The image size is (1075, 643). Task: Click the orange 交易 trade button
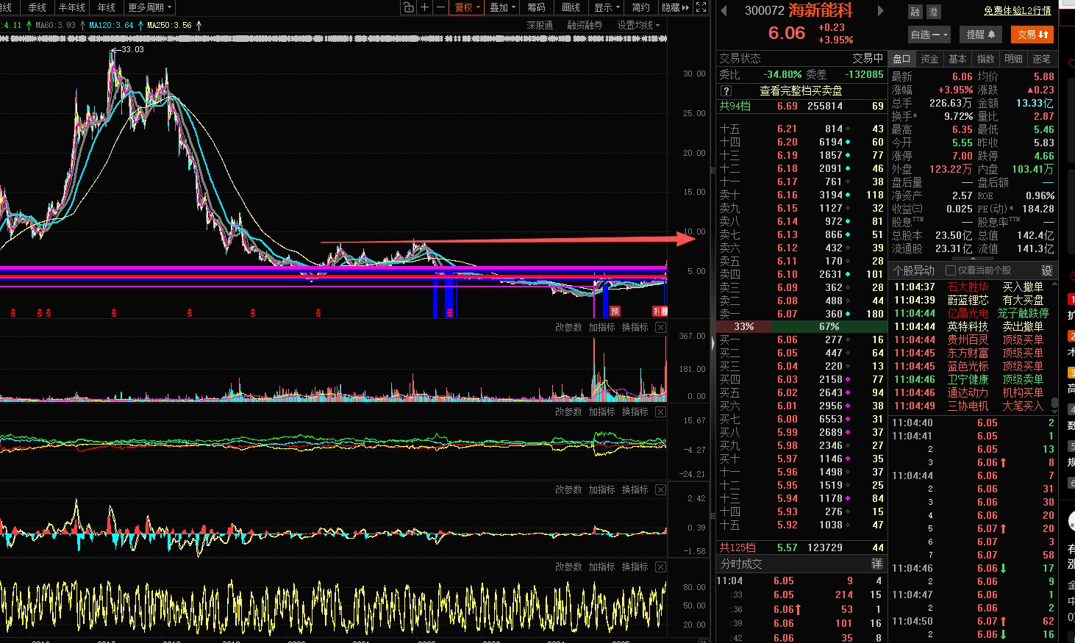coord(1032,35)
